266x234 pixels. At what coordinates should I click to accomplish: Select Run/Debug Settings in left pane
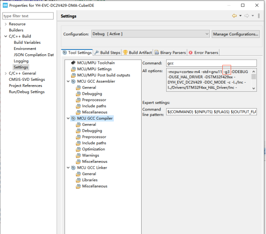26,92
